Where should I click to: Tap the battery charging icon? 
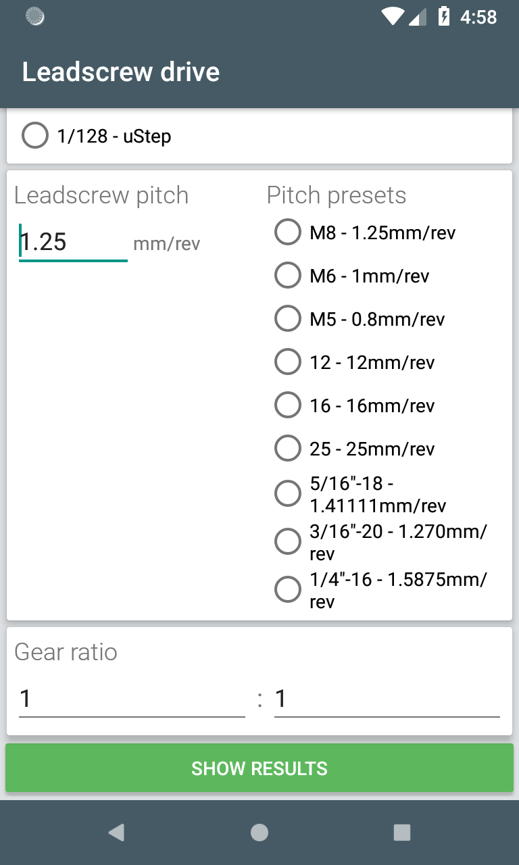click(x=444, y=17)
